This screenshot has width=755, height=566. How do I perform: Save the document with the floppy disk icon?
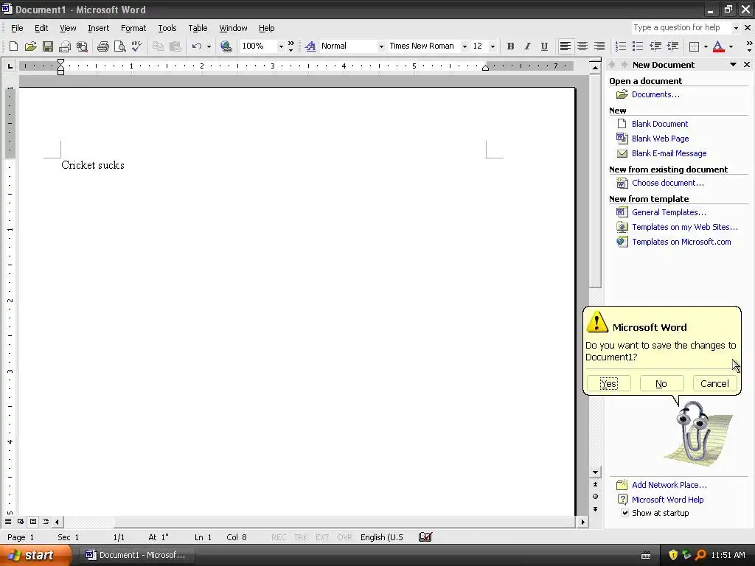(x=48, y=46)
